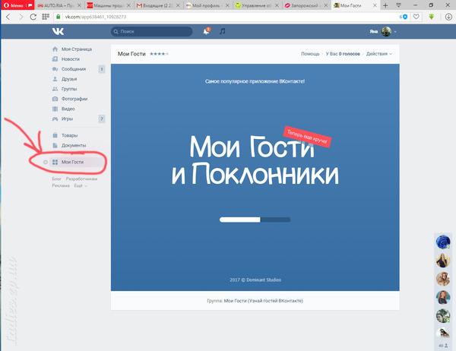
Task: Click the document icon beside Документы
Action: 55,145
